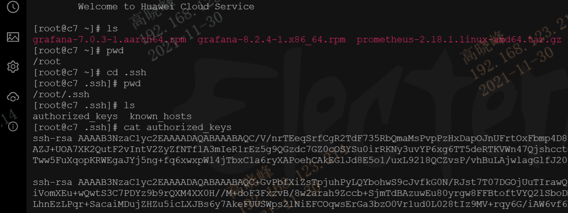
Task: Click the 'cat authorized_keys' command text
Action: point(177,128)
